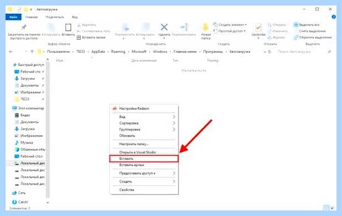Click Скопировать путь in the ribbon
Screen dimensions: 342x216
93,31
